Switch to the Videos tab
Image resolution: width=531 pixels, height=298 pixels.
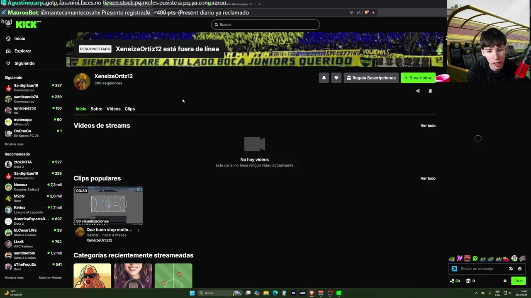pos(113,109)
